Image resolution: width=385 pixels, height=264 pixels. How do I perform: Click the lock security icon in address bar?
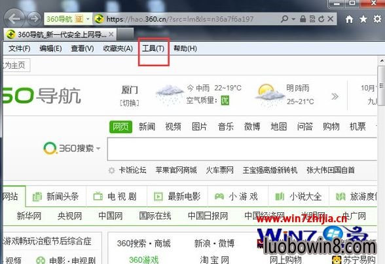(302, 19)
